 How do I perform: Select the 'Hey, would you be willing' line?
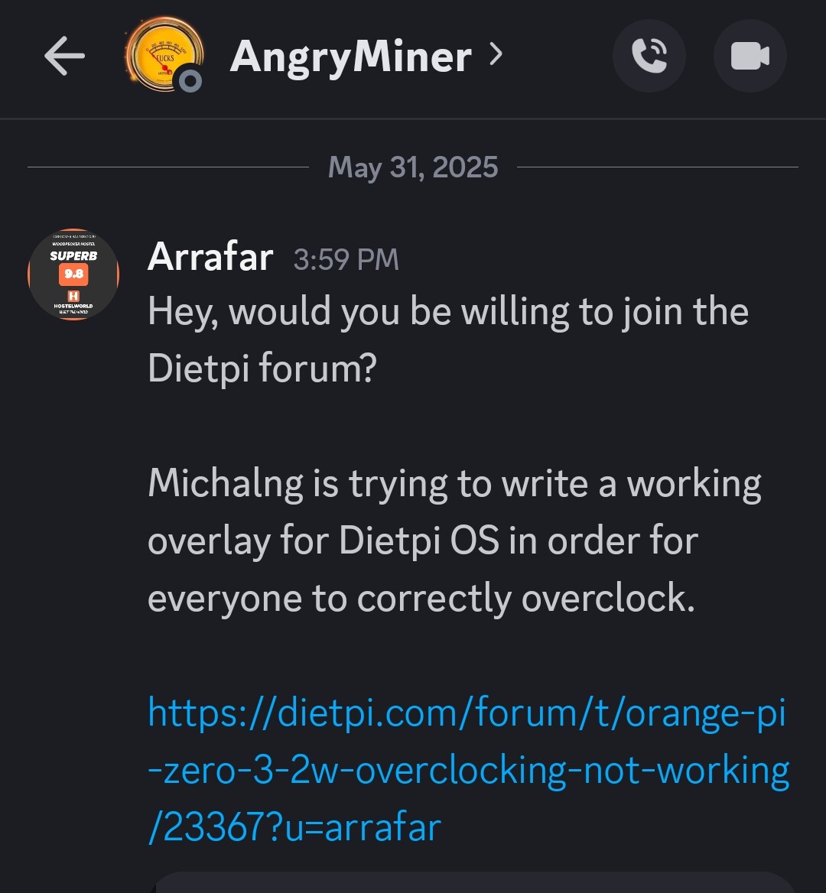(x=447, y=312)
